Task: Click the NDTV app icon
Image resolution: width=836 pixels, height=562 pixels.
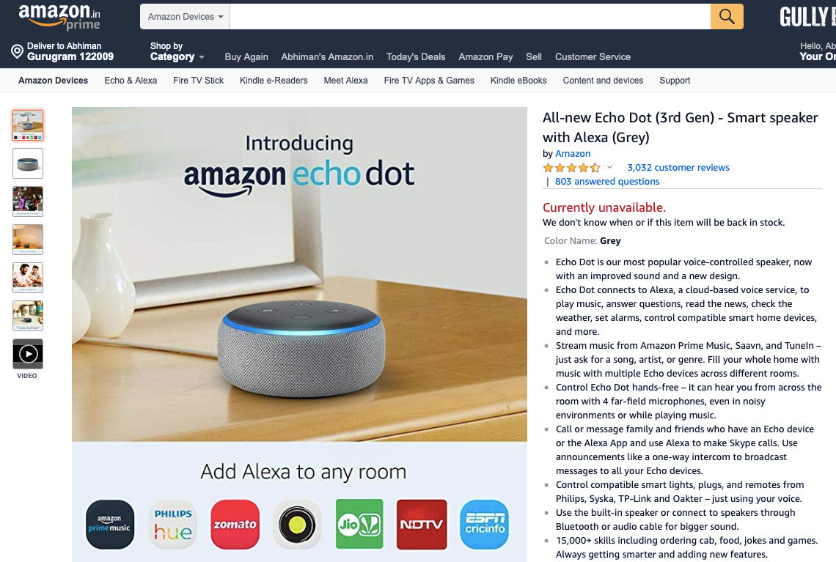Action: [x=422, y=524]
